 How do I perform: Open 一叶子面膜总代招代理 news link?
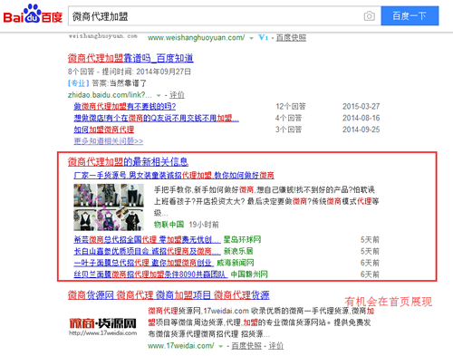click(x=144, y=263)
